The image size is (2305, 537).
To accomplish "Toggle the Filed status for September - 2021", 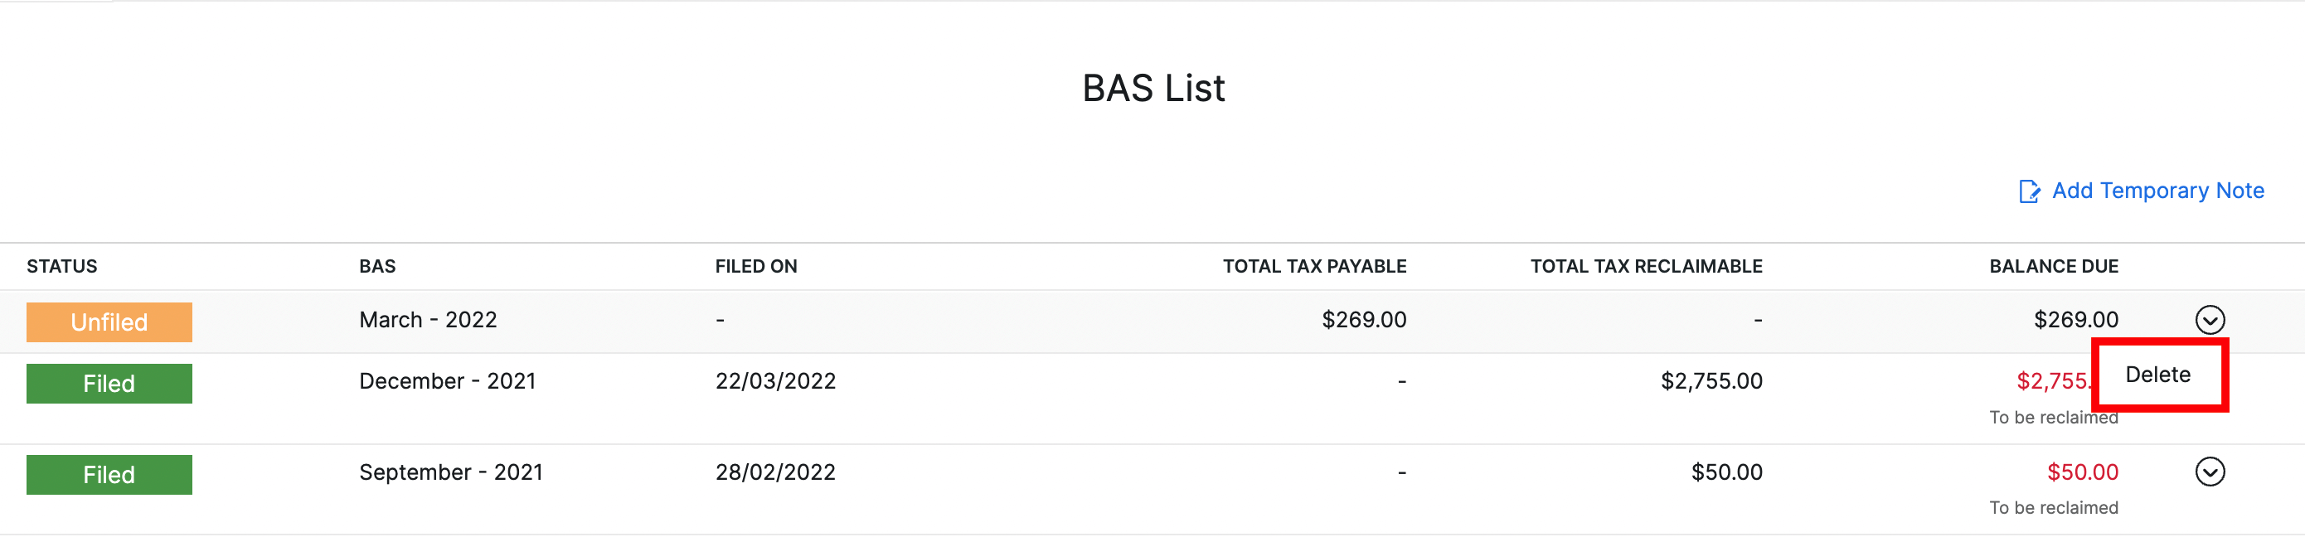I will (x=109, y=474).
